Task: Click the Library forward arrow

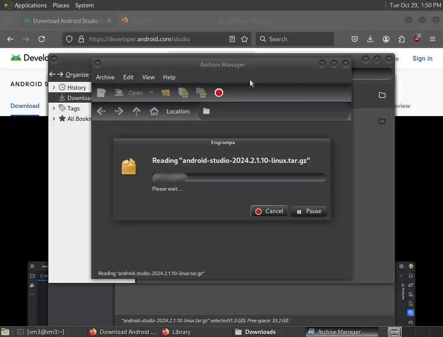Action: click(x=60, y=75)
